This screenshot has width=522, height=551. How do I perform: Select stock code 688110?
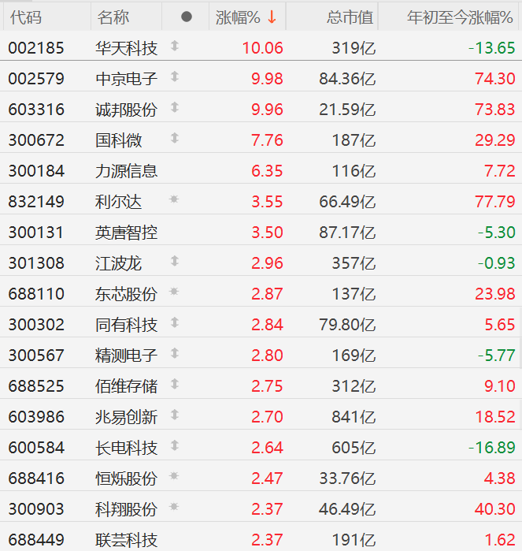click(36, 294)
